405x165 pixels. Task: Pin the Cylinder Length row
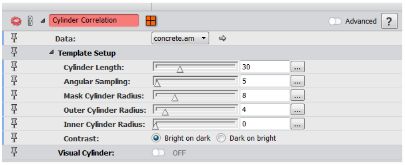15,67
